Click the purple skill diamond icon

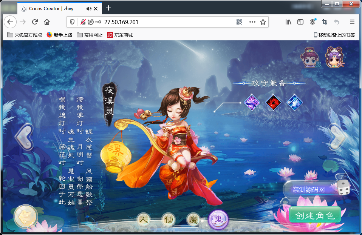click(x=252, y=102)
